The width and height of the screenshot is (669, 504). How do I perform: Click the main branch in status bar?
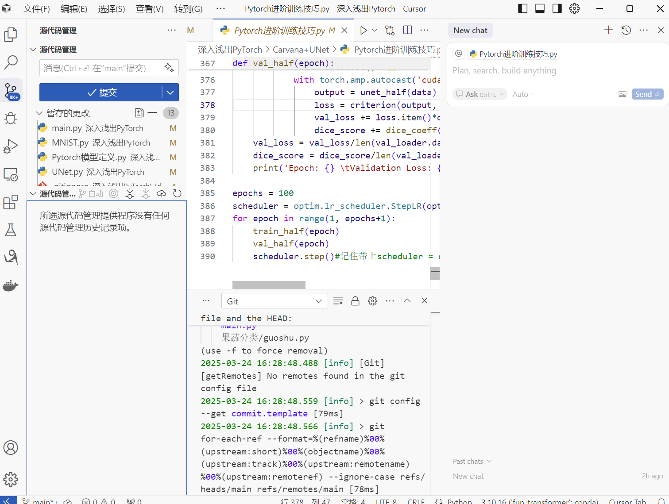point(41,501)
